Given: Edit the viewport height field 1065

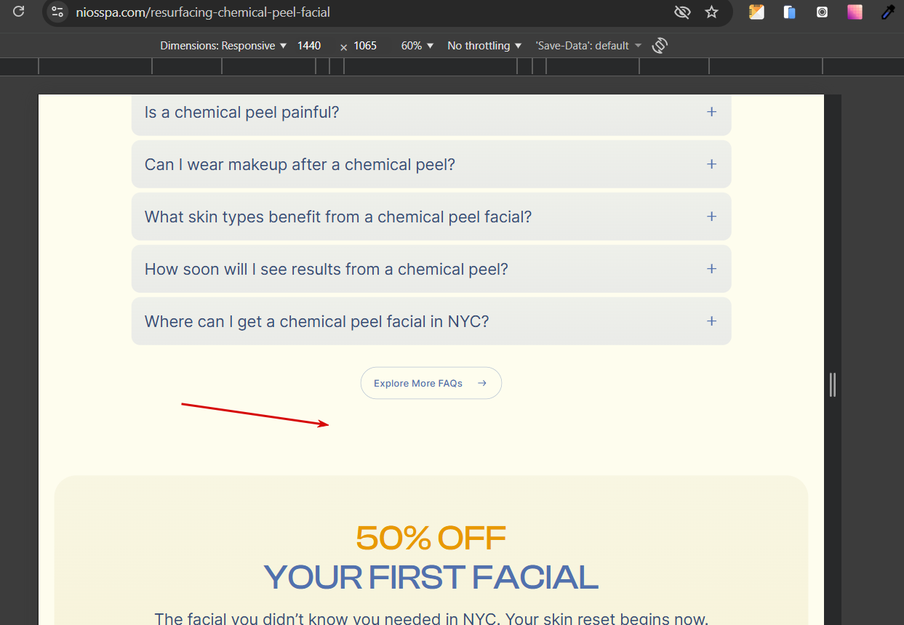Looking at the screenshot, I should 365,46.
